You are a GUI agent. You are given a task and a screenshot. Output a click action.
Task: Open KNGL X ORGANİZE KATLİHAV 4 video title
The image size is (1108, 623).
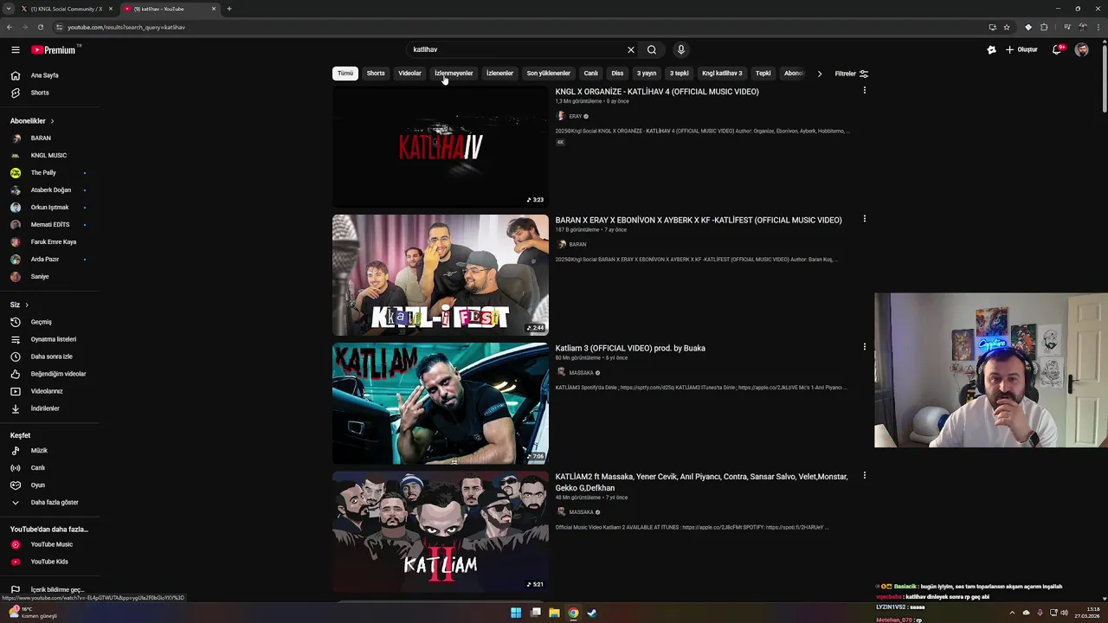coord(657,92)
